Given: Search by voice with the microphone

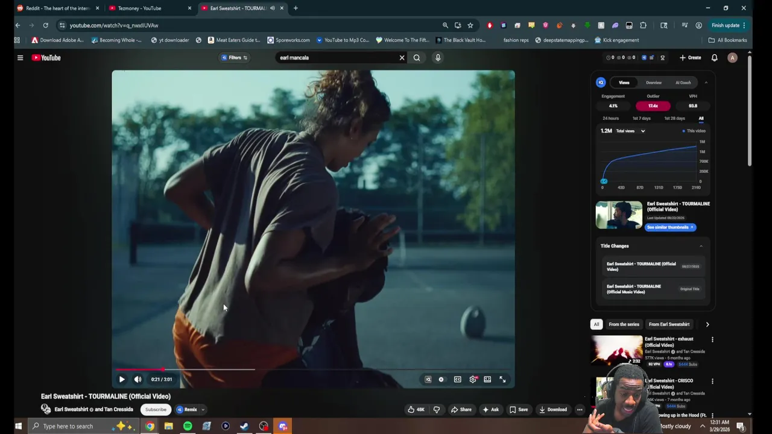Looking at the screenshot, I should pyautogui.click(x=438, y=58).
